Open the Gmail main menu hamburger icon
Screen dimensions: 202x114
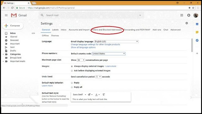coord(6,15)
